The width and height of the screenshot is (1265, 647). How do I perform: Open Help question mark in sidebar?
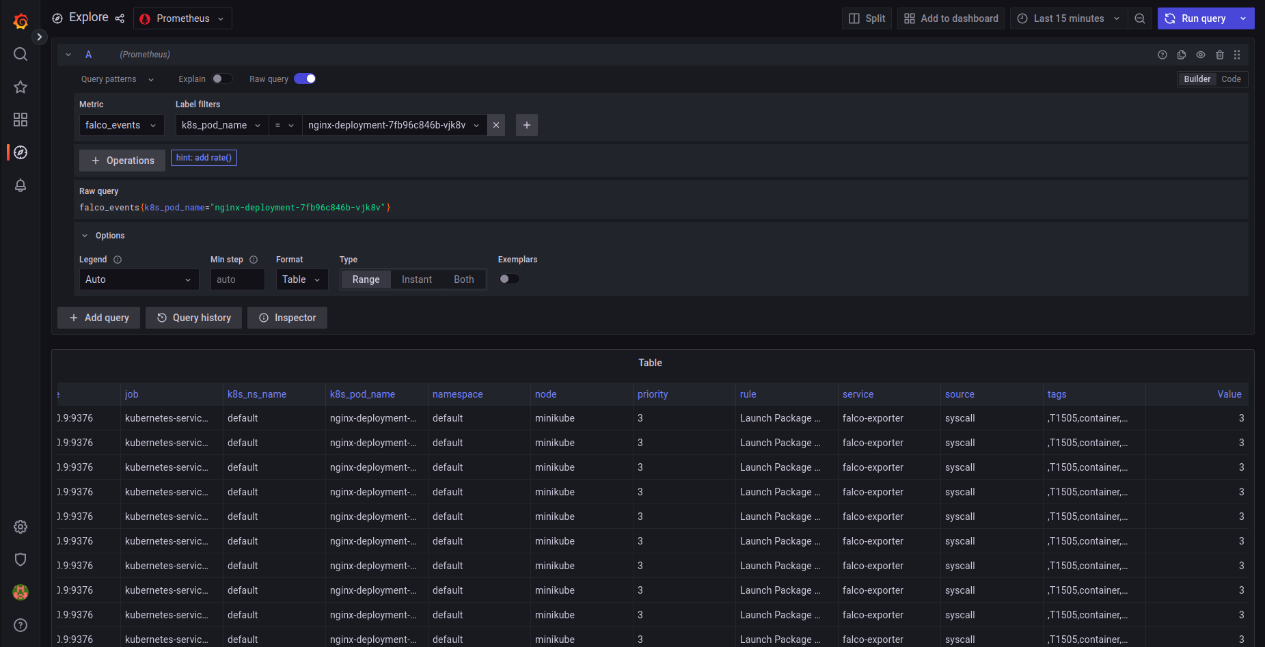(x=21, y=625)
